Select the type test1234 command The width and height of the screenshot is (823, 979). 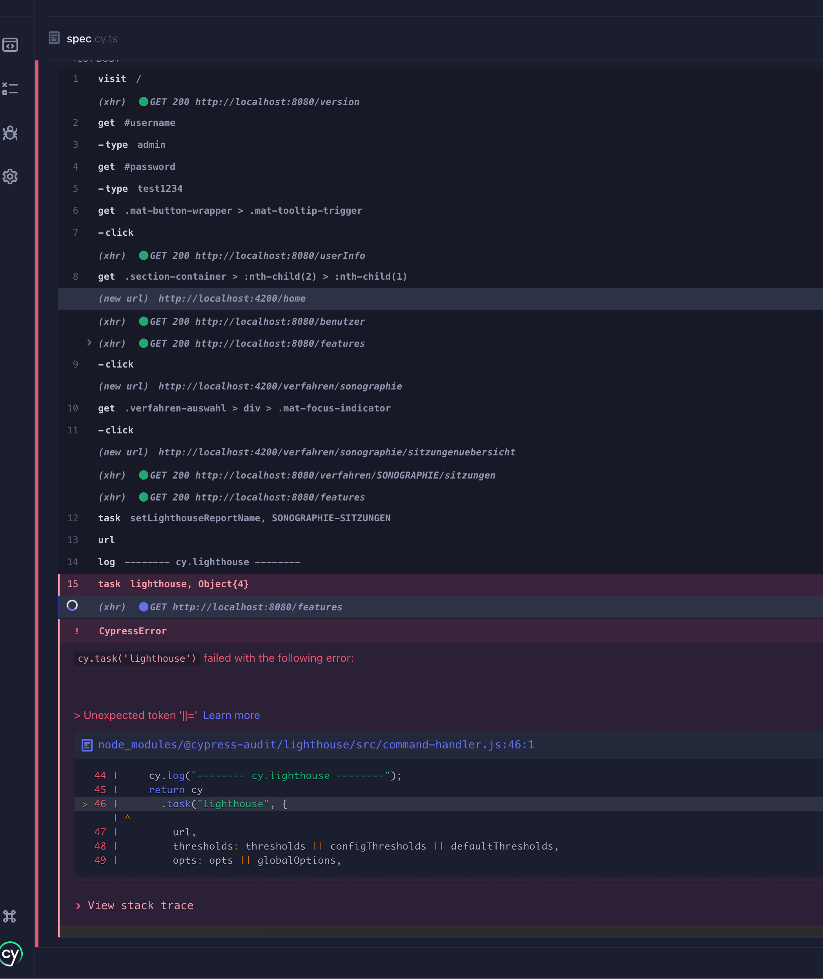tap(441, 188)
